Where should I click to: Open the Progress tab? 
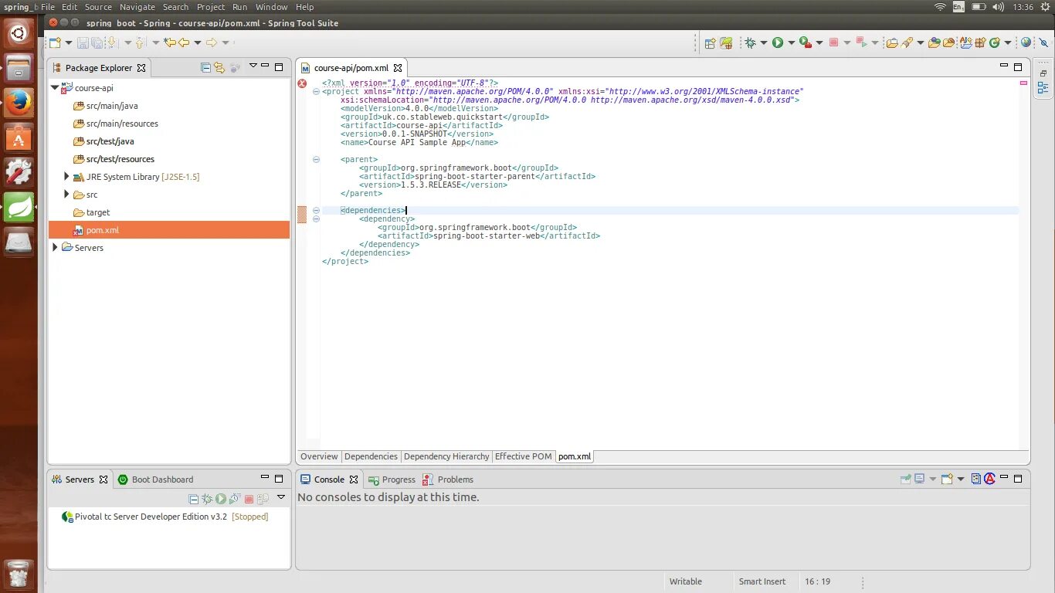coord(392,479)
